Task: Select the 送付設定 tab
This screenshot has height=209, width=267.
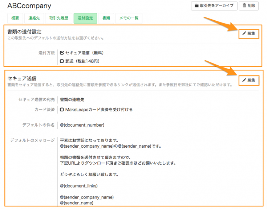Action: 85,18
